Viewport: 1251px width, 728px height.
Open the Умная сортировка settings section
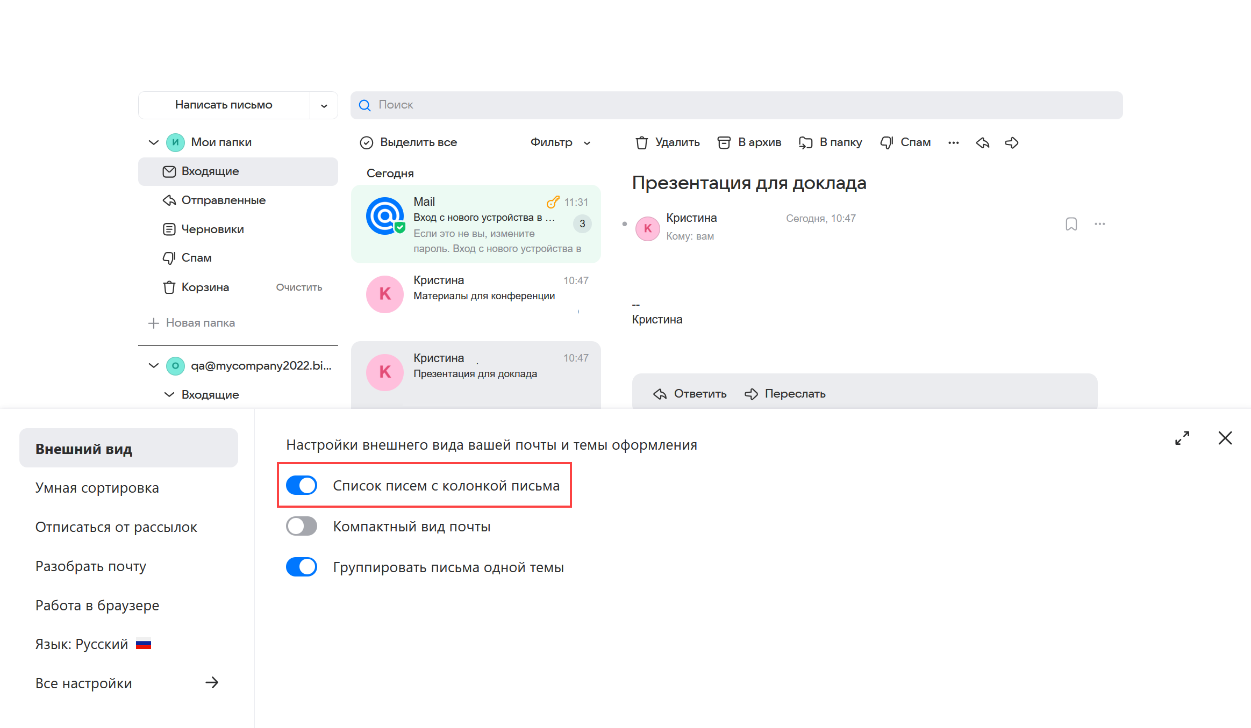pos(97,488)
